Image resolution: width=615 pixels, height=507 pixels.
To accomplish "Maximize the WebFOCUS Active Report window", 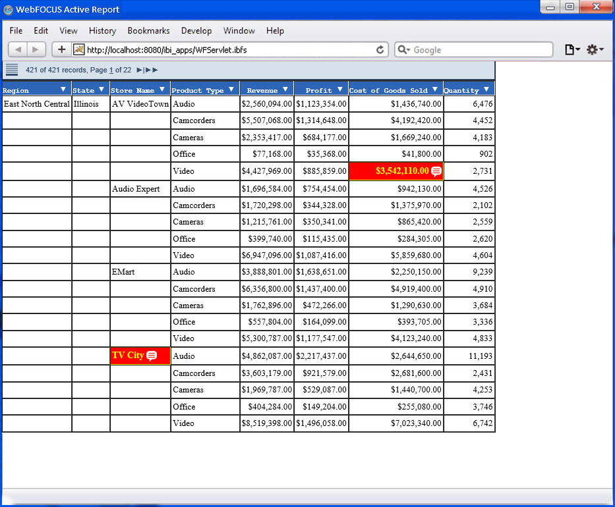I will point(570,7).
